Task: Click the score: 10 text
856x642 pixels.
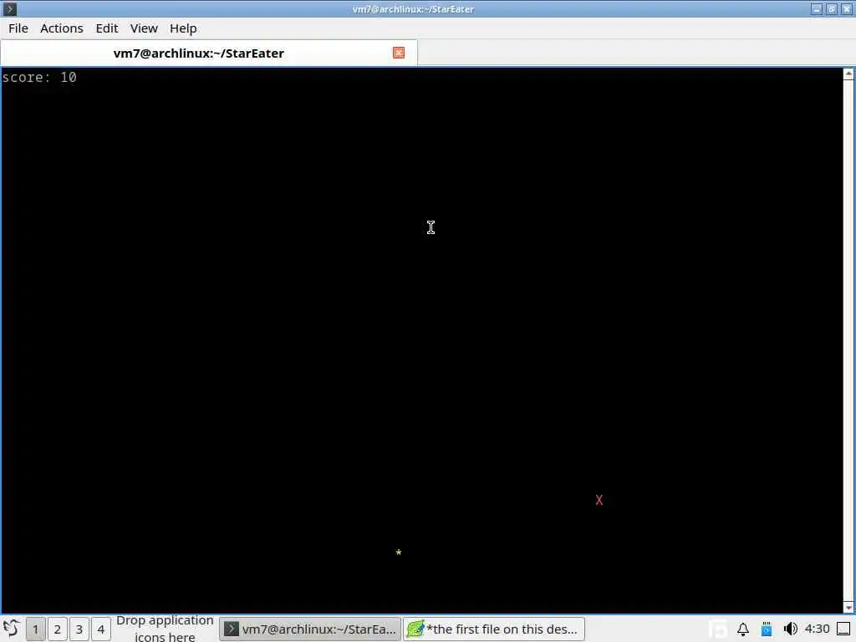Action: pyautogui.click(x=39, y=77)
